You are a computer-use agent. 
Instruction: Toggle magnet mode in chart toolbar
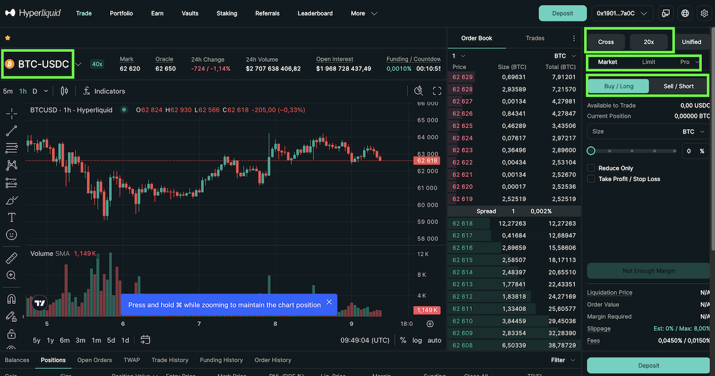coord(11,299)
